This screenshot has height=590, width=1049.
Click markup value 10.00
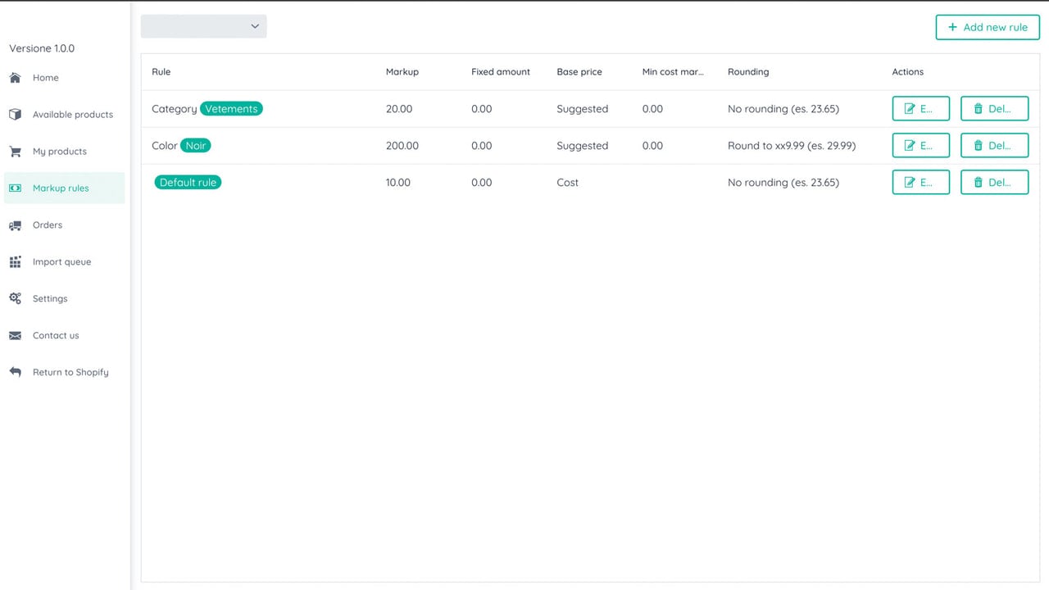pos(398,183)
